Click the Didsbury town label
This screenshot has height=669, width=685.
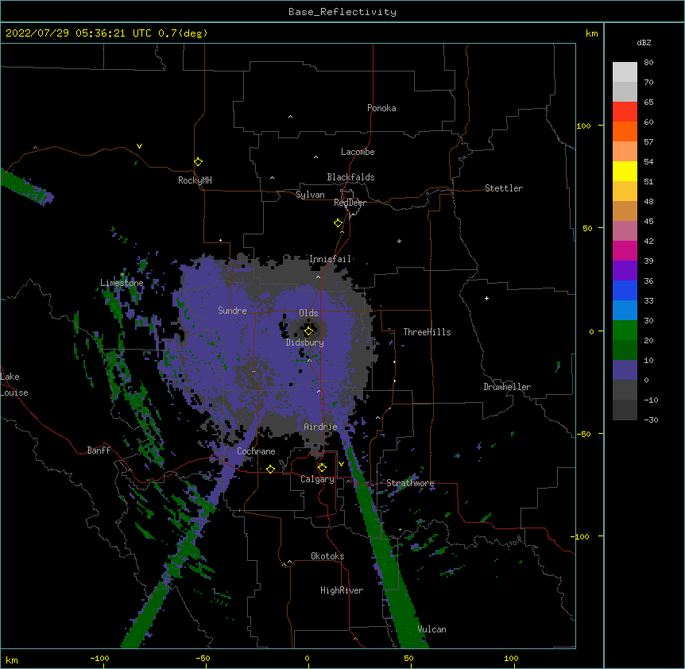(305, 342)
